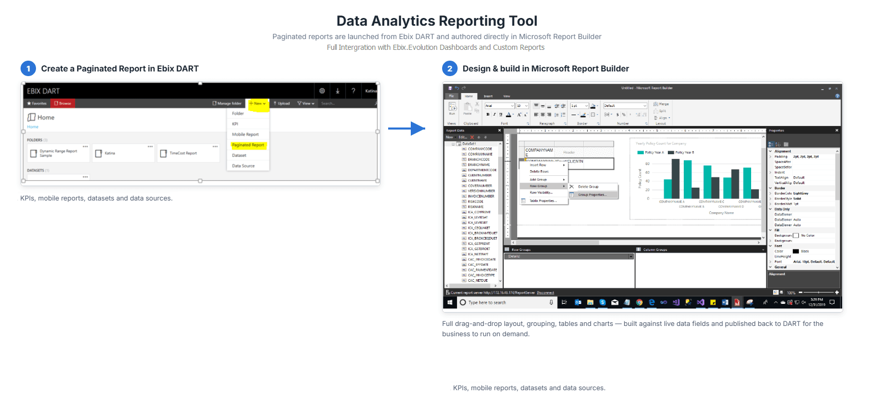Open the Windows notification center icon
This screenshot has width=874, height=401.
coord(832,302)
